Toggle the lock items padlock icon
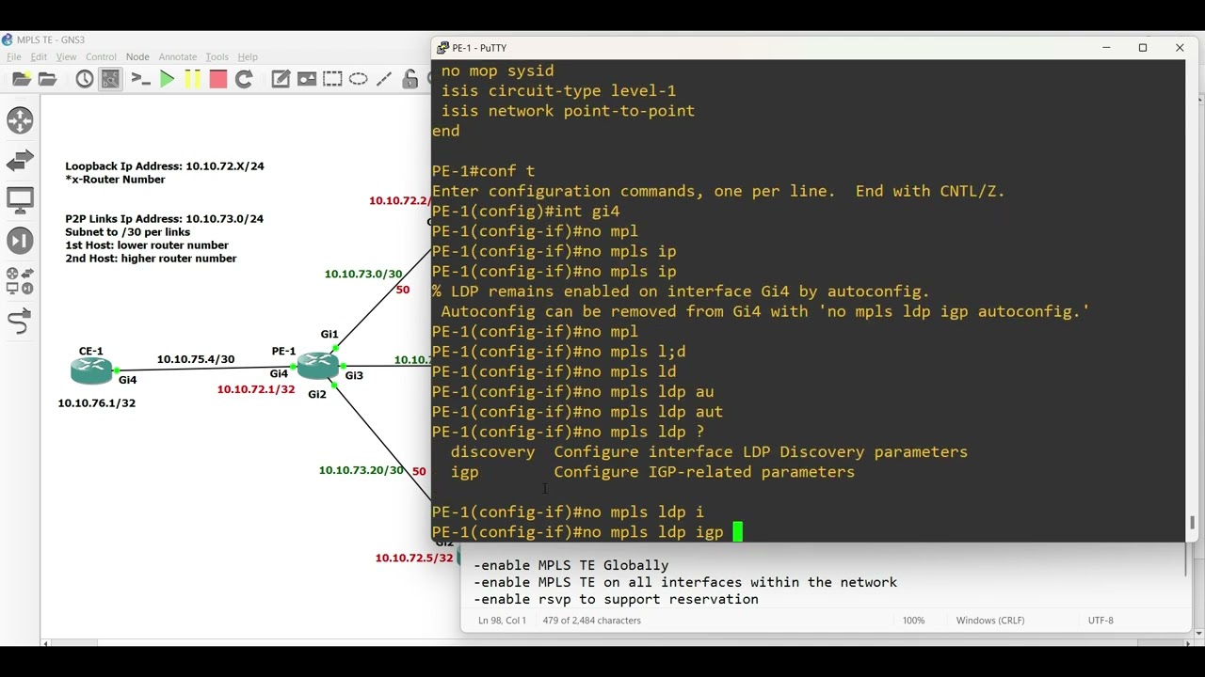This screenshot has width=1205, height=677. coord(410,80)
